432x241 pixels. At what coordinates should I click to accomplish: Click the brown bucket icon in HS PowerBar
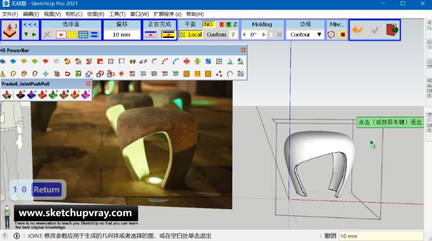[x=57, y=73]
